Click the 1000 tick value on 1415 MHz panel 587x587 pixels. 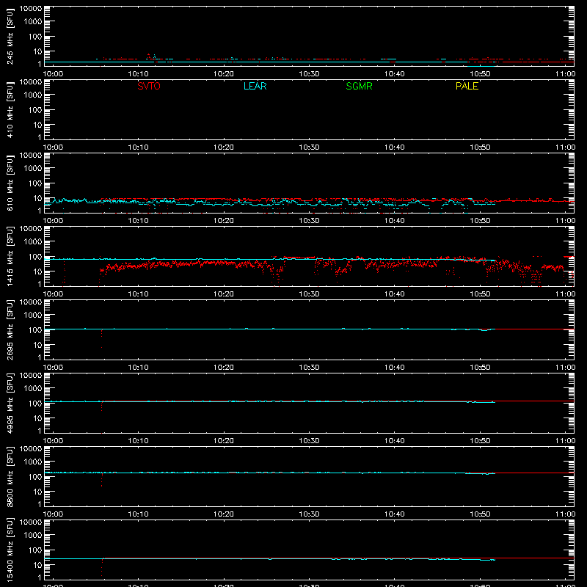[33, 242]
